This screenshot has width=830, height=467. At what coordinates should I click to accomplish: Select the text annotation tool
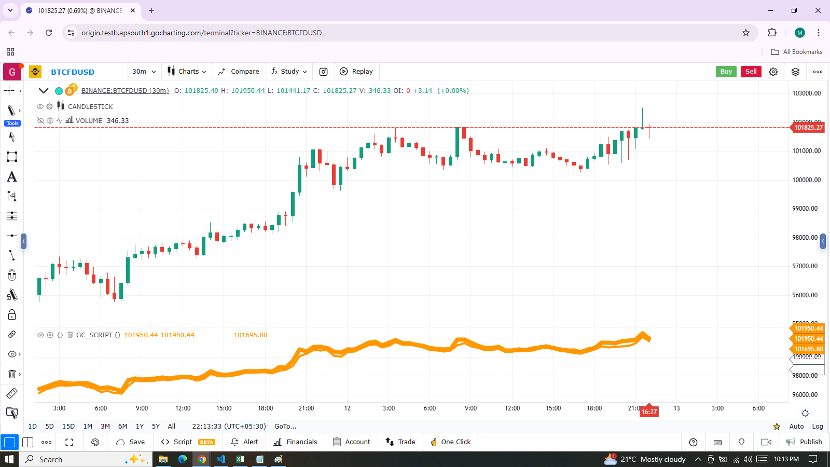(11, 177)
